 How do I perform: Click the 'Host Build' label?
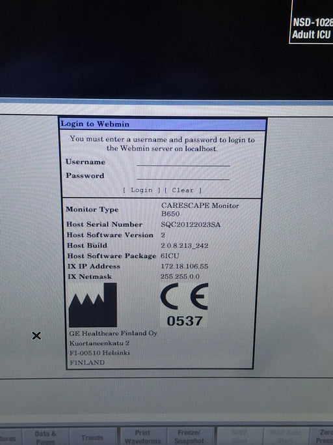87,245
